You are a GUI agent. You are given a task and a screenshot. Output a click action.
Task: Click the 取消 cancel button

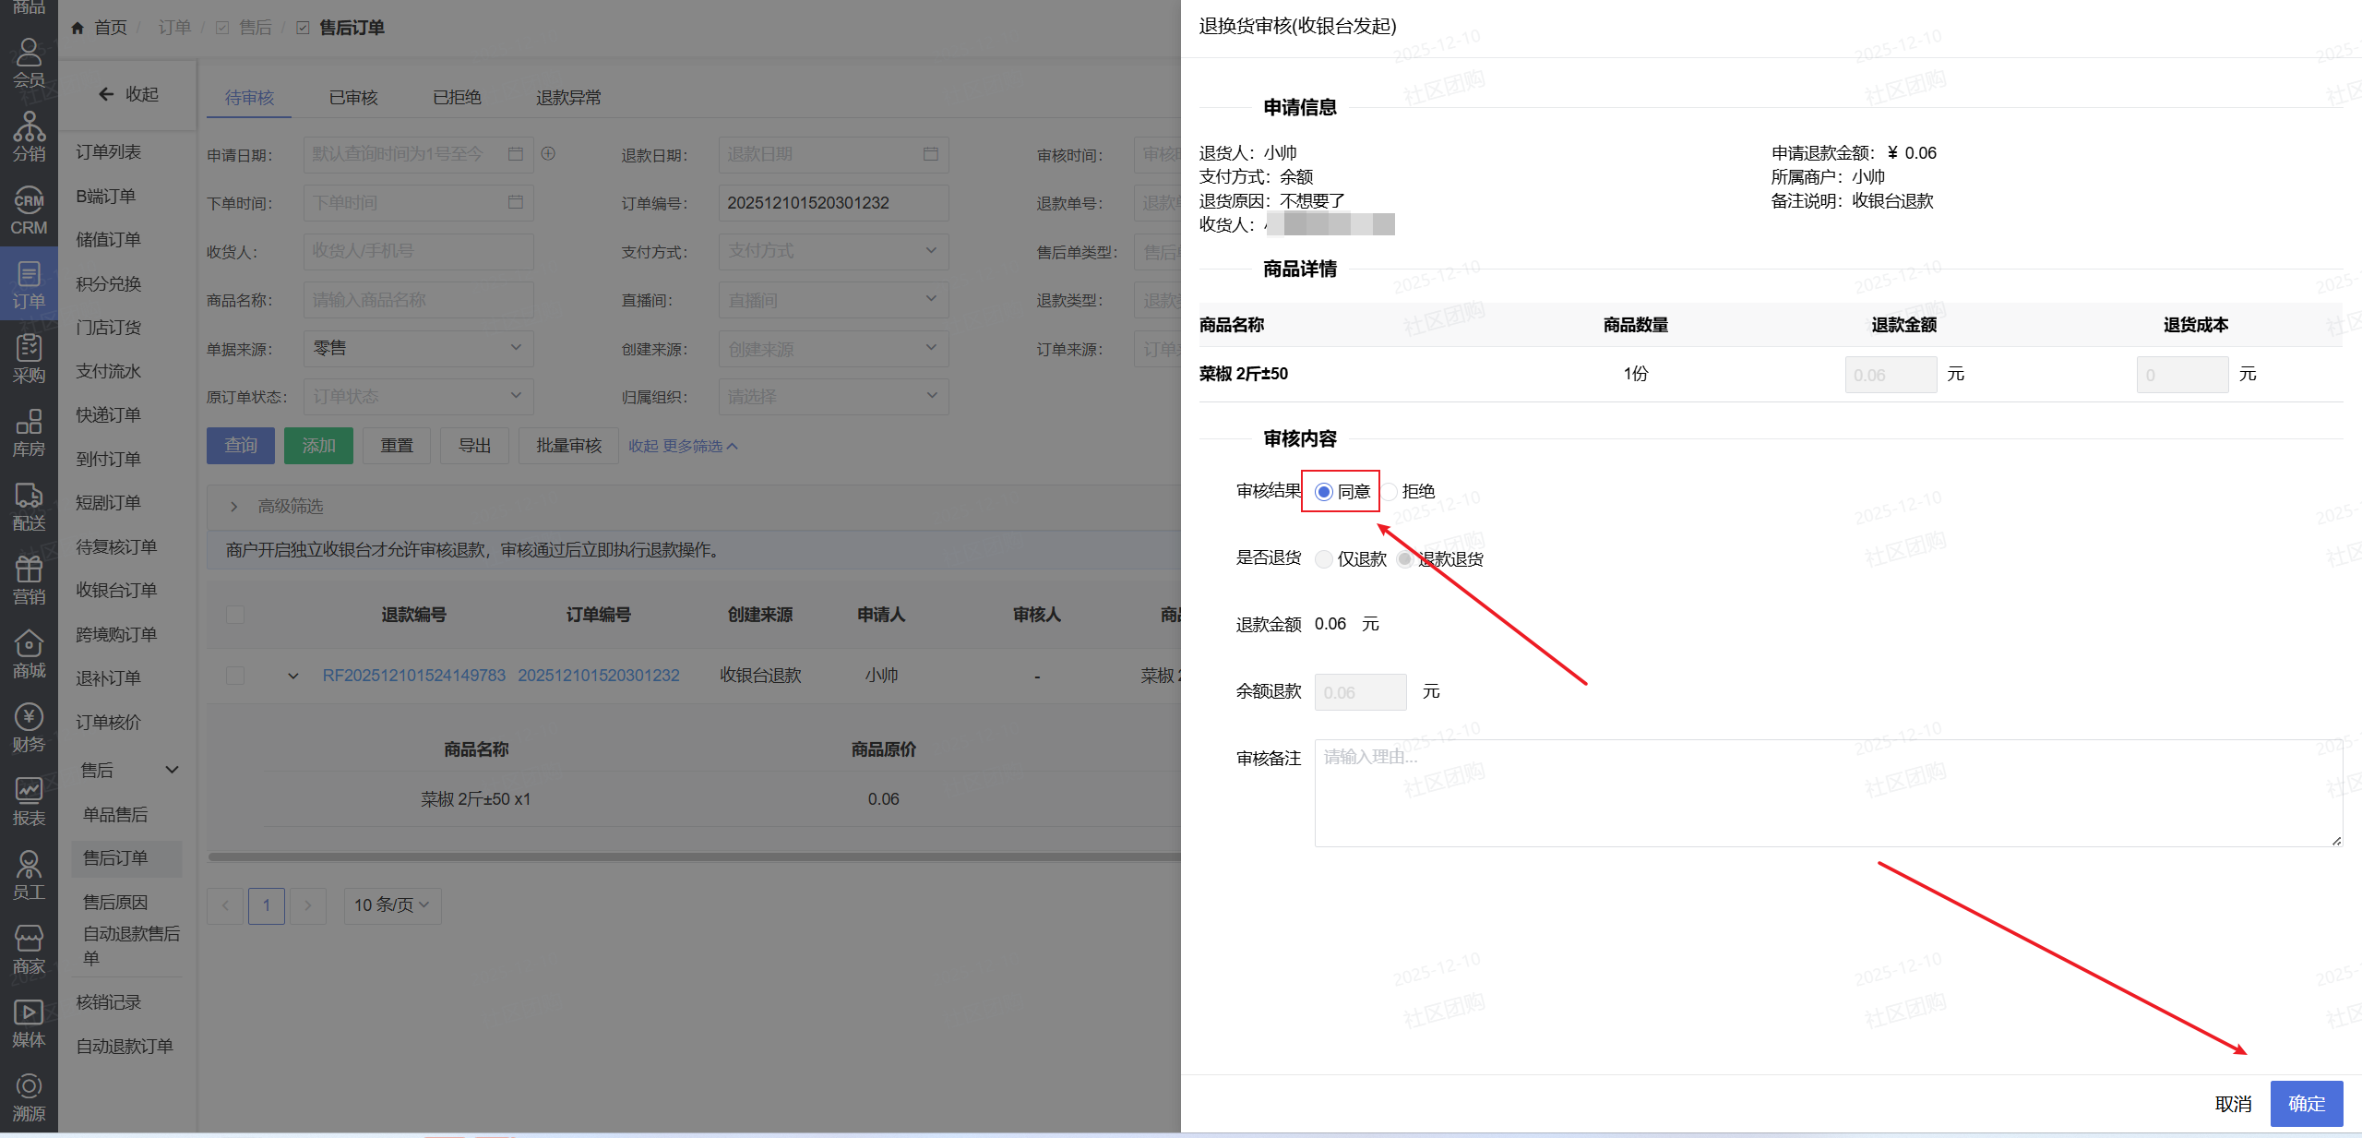point(2233,1103)
